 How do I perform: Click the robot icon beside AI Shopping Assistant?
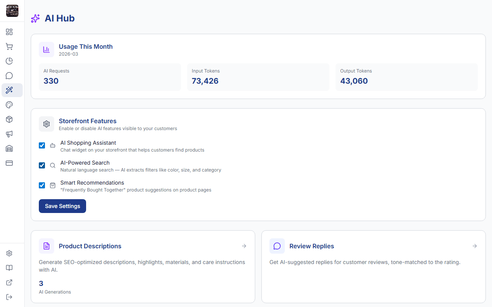tap(53, 146)
